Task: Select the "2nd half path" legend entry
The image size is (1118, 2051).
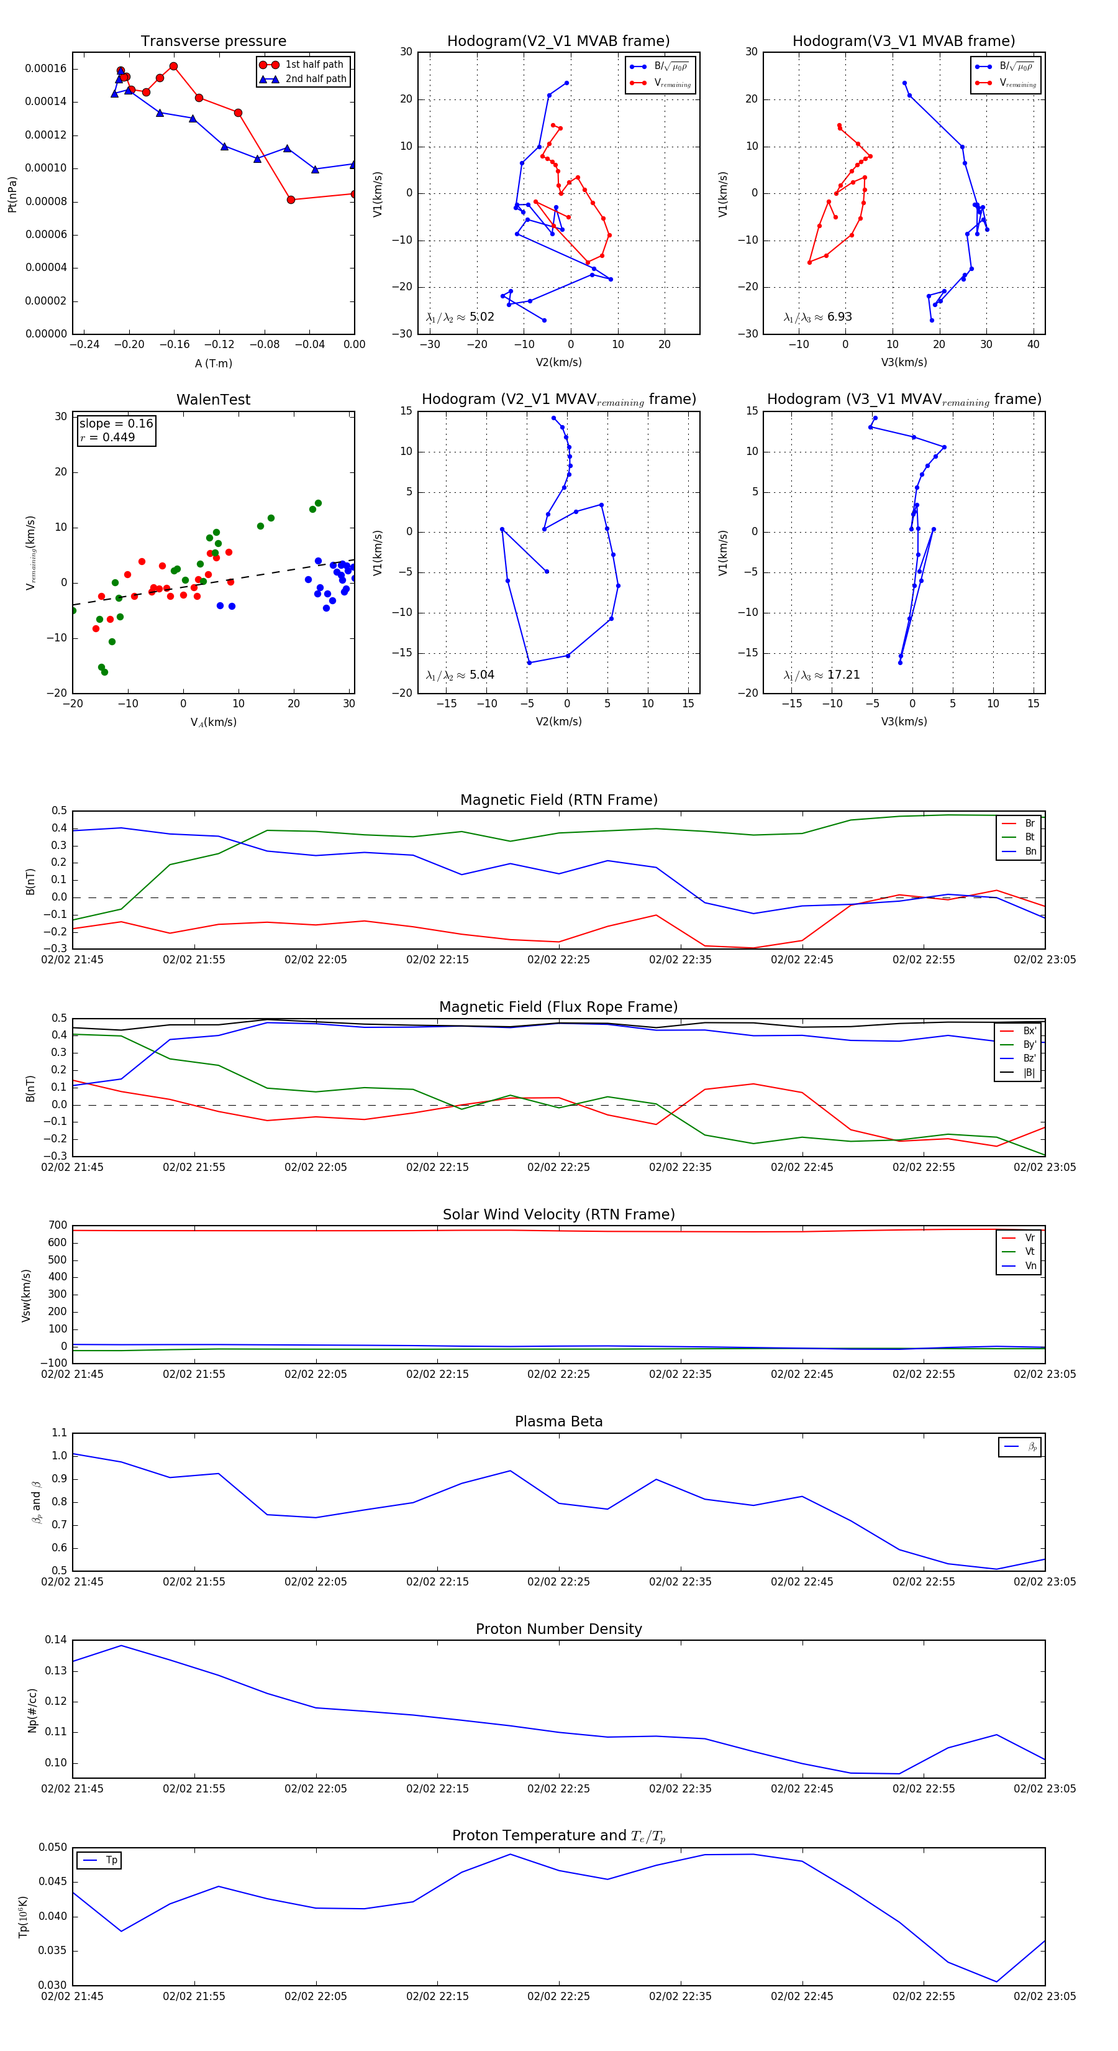Action: click(302, 79)
